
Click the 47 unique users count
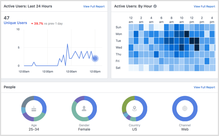point(7,18)
